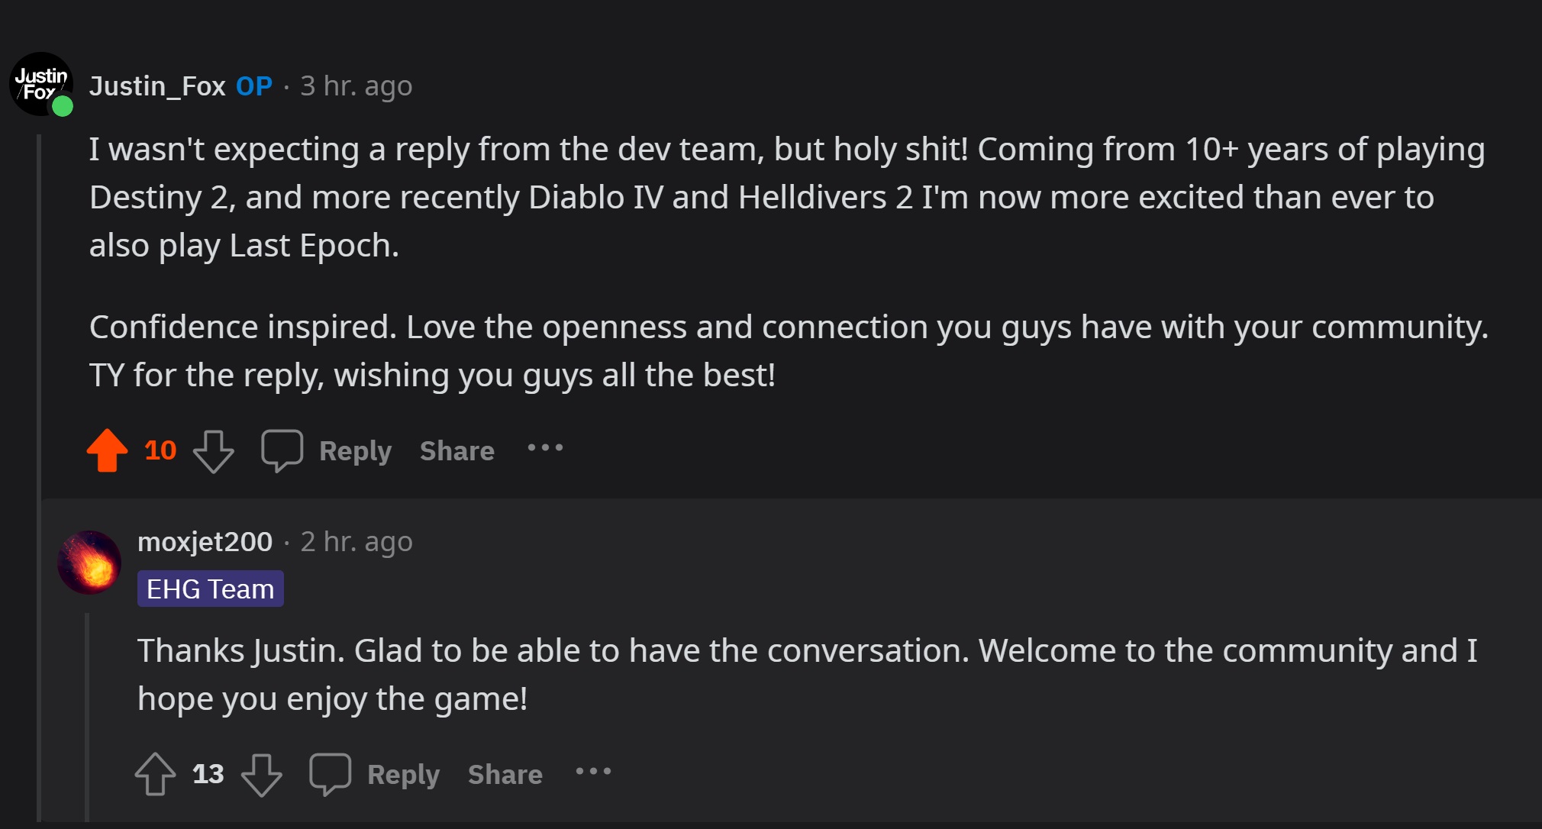This screenshot has width=1542, height=829.
Task: Collapse moxjet200 reply thread line
Action: point(87,718)
